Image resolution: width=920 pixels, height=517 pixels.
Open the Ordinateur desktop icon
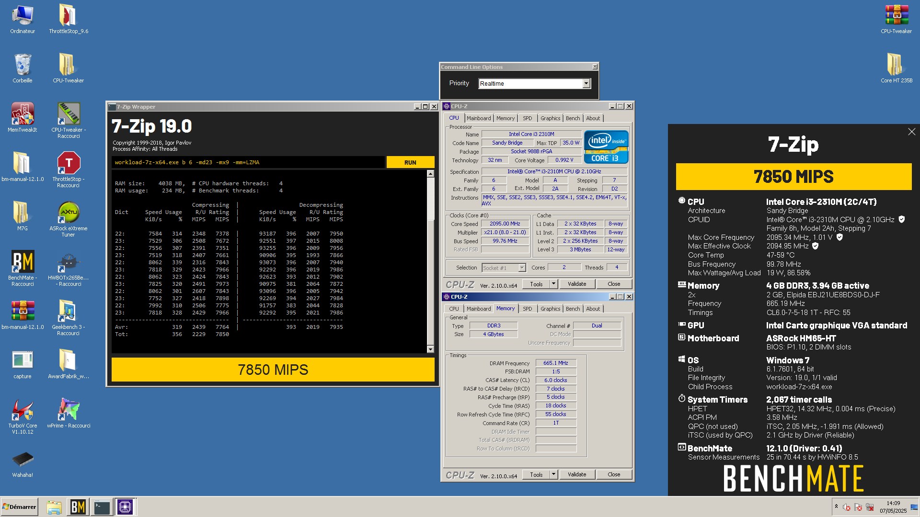(23, 19)
